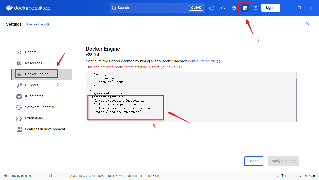Close the Settings page with X
The height and width of the screenshot is (180, 319).
pos(308,24)
